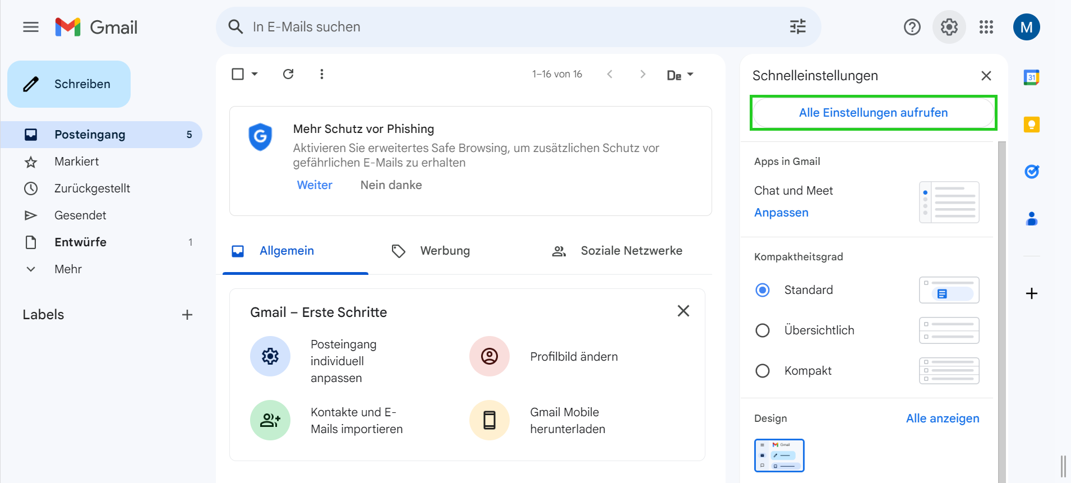
Task: Click the quick settings scrollbar
Action: point(1001,312)
